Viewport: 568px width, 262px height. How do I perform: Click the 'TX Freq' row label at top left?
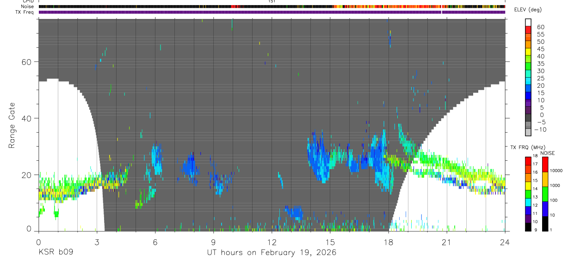(x=25, y=12)
